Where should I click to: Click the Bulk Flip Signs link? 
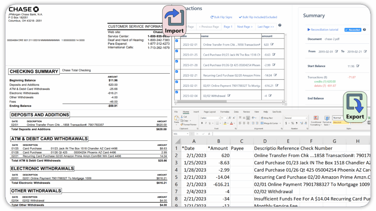click(221, 17)
